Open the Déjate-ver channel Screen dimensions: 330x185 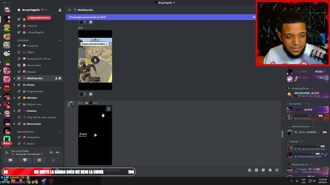click(39, 104)
